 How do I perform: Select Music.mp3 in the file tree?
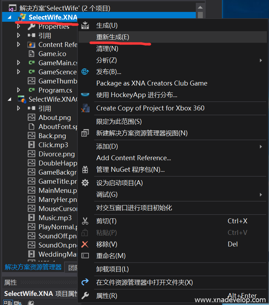click(55, 218)
